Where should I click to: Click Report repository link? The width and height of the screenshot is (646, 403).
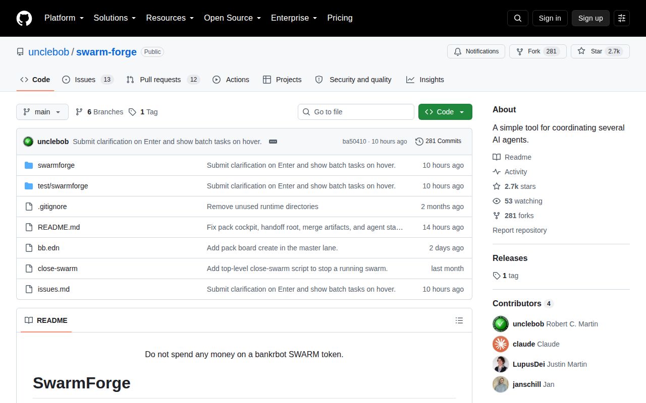click(519, 230)
